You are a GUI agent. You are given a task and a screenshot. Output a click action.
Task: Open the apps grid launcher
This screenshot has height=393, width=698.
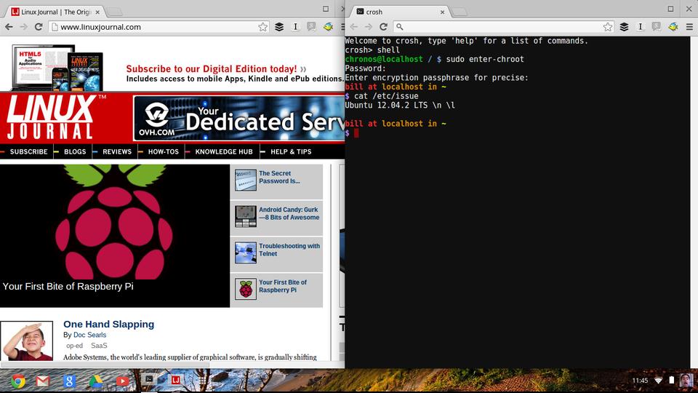pyautogui.click(x=203, y=380)
